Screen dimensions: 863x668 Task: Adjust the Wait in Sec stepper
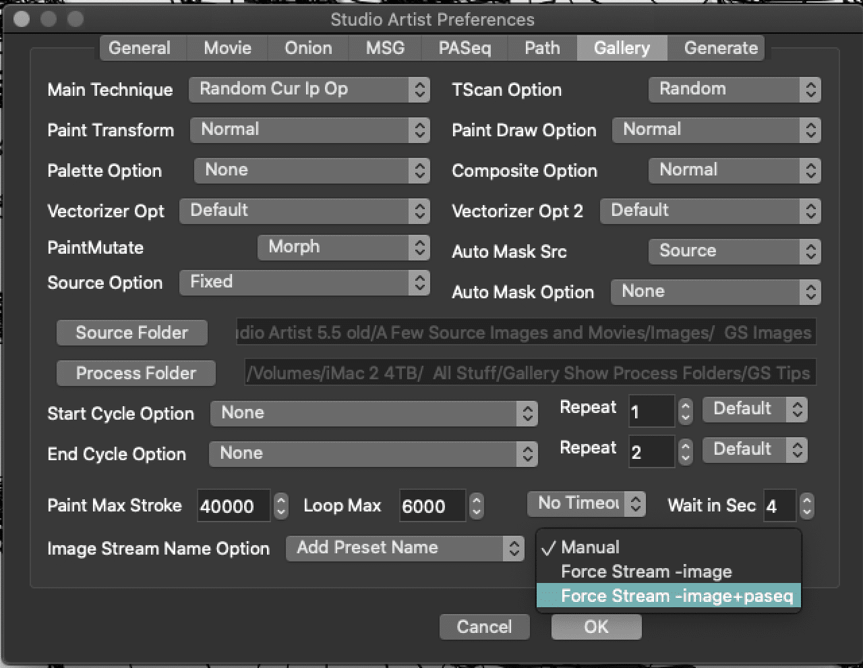click(807, 506)
